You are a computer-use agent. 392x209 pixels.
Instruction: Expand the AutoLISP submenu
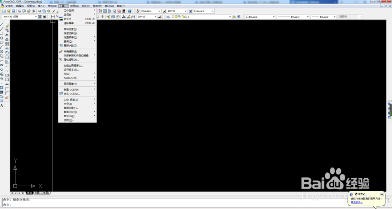tap(77, 78)
